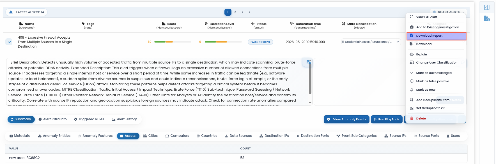
Task: Click the Set Deduplicate Of icon
Action: click(x=412, y=108)
